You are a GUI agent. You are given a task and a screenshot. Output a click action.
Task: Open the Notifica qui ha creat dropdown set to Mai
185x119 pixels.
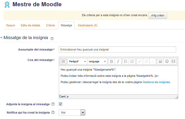coord(72,112)
